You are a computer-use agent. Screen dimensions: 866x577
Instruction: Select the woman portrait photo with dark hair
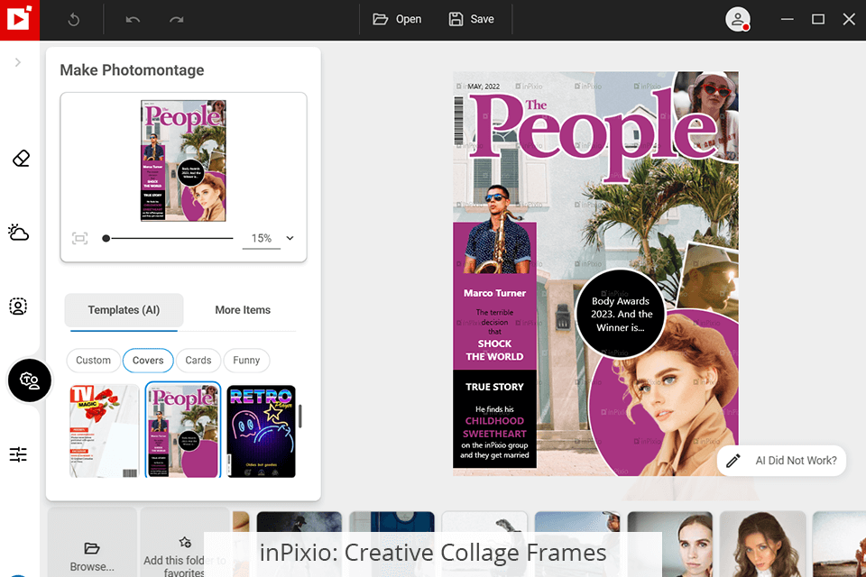point(670,544)
